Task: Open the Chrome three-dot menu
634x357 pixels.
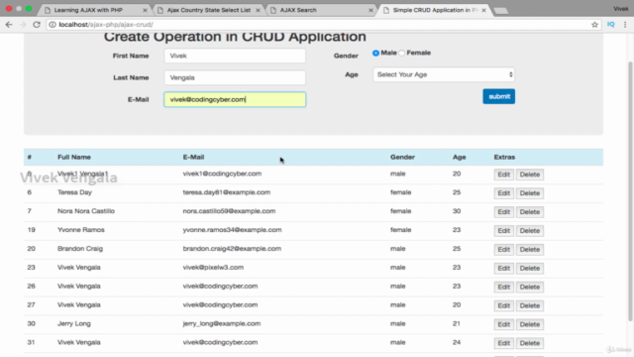Action: click(625, 25)
